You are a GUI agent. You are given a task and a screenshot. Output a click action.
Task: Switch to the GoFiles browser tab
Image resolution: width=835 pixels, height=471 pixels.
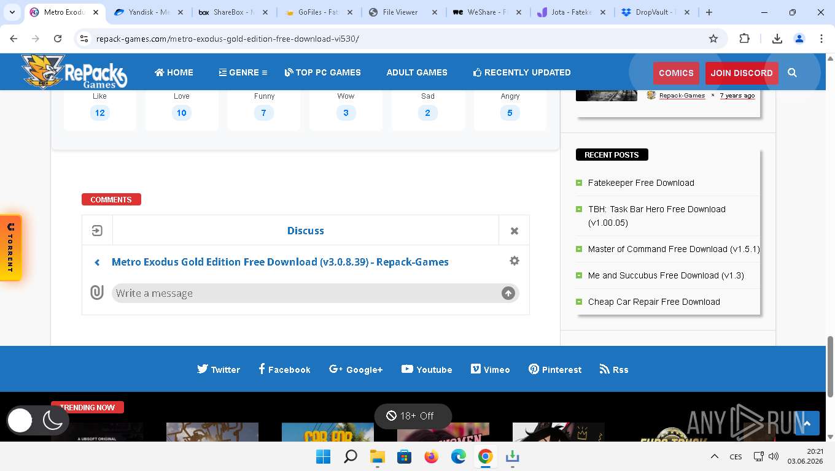(x=318, y=12)
